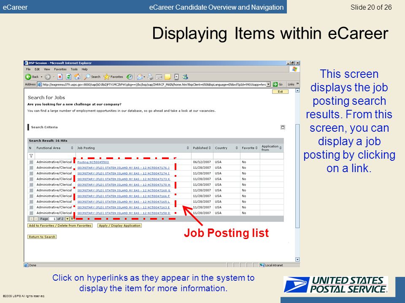Viewport: 405px width, 303px height.
Task: Open the Messenger people icon
Action: pyautogui.click(x=185, y=77)
